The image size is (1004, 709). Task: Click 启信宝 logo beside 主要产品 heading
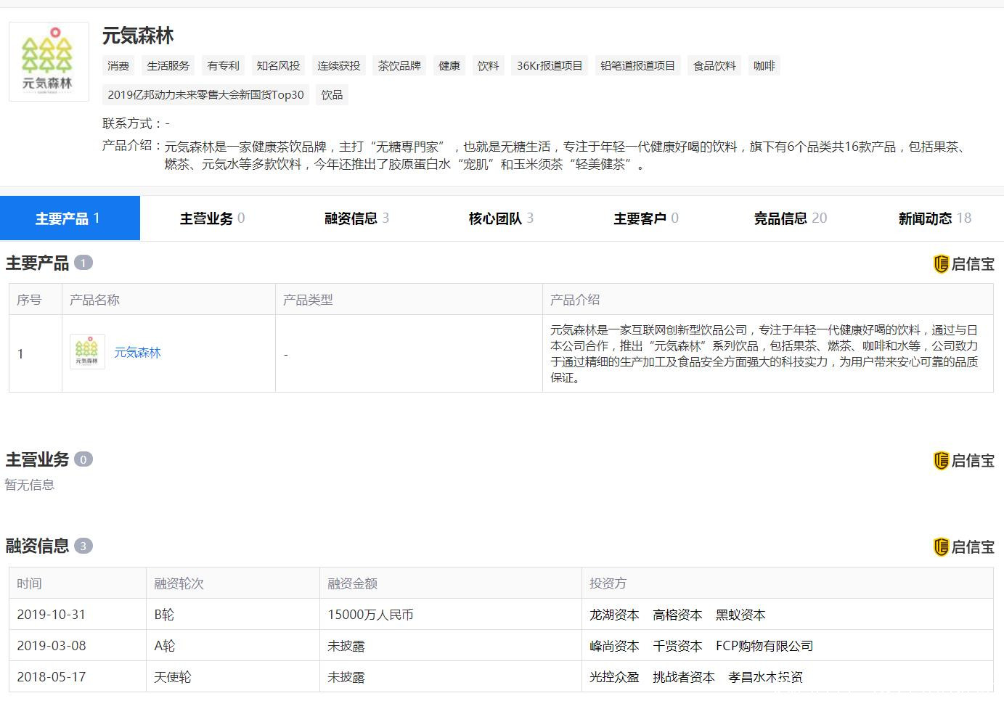tap(963, 263)
